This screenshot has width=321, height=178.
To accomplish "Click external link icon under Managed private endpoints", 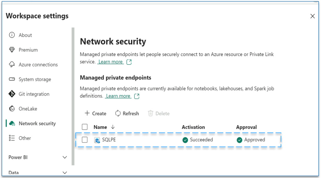I will [x=137, y=96].
